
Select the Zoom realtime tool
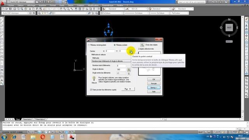65,9
